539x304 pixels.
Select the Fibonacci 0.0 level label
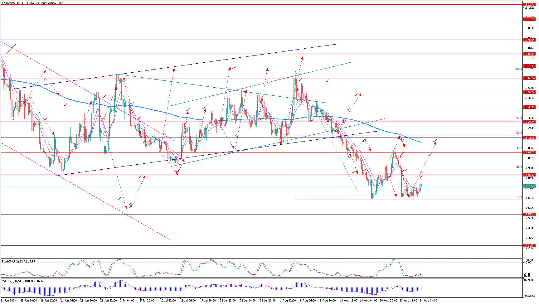click(x=520, y=197)
